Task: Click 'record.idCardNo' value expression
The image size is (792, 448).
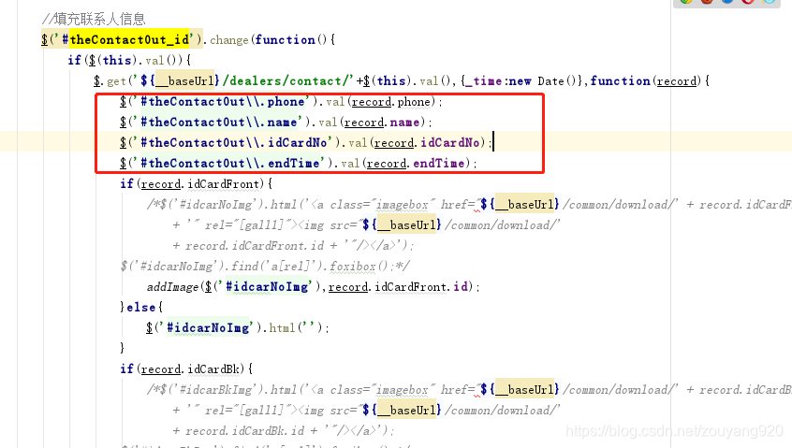Action: (x=427, y=143)
